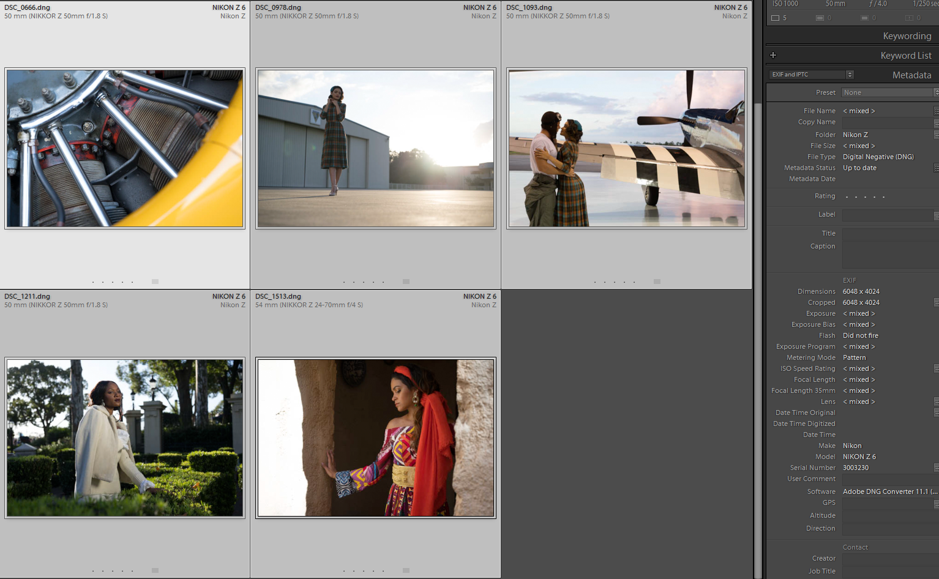This screenshot has width=939, height=579.
Task: Click the Title input field
Action: pos(890,234)
